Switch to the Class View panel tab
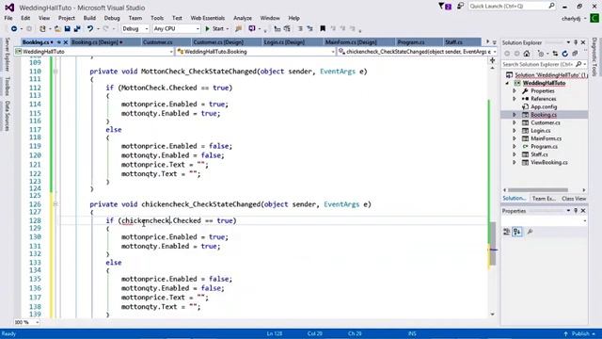 click(574, 199)
